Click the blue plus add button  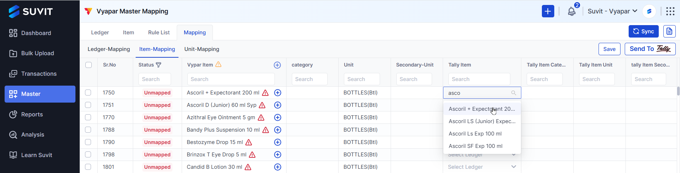pos(548,11)
